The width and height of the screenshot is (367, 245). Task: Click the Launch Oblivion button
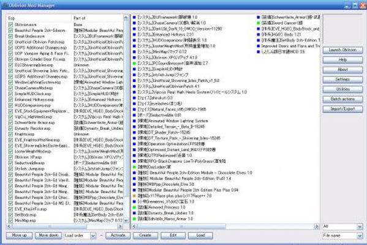pos(342,50)
